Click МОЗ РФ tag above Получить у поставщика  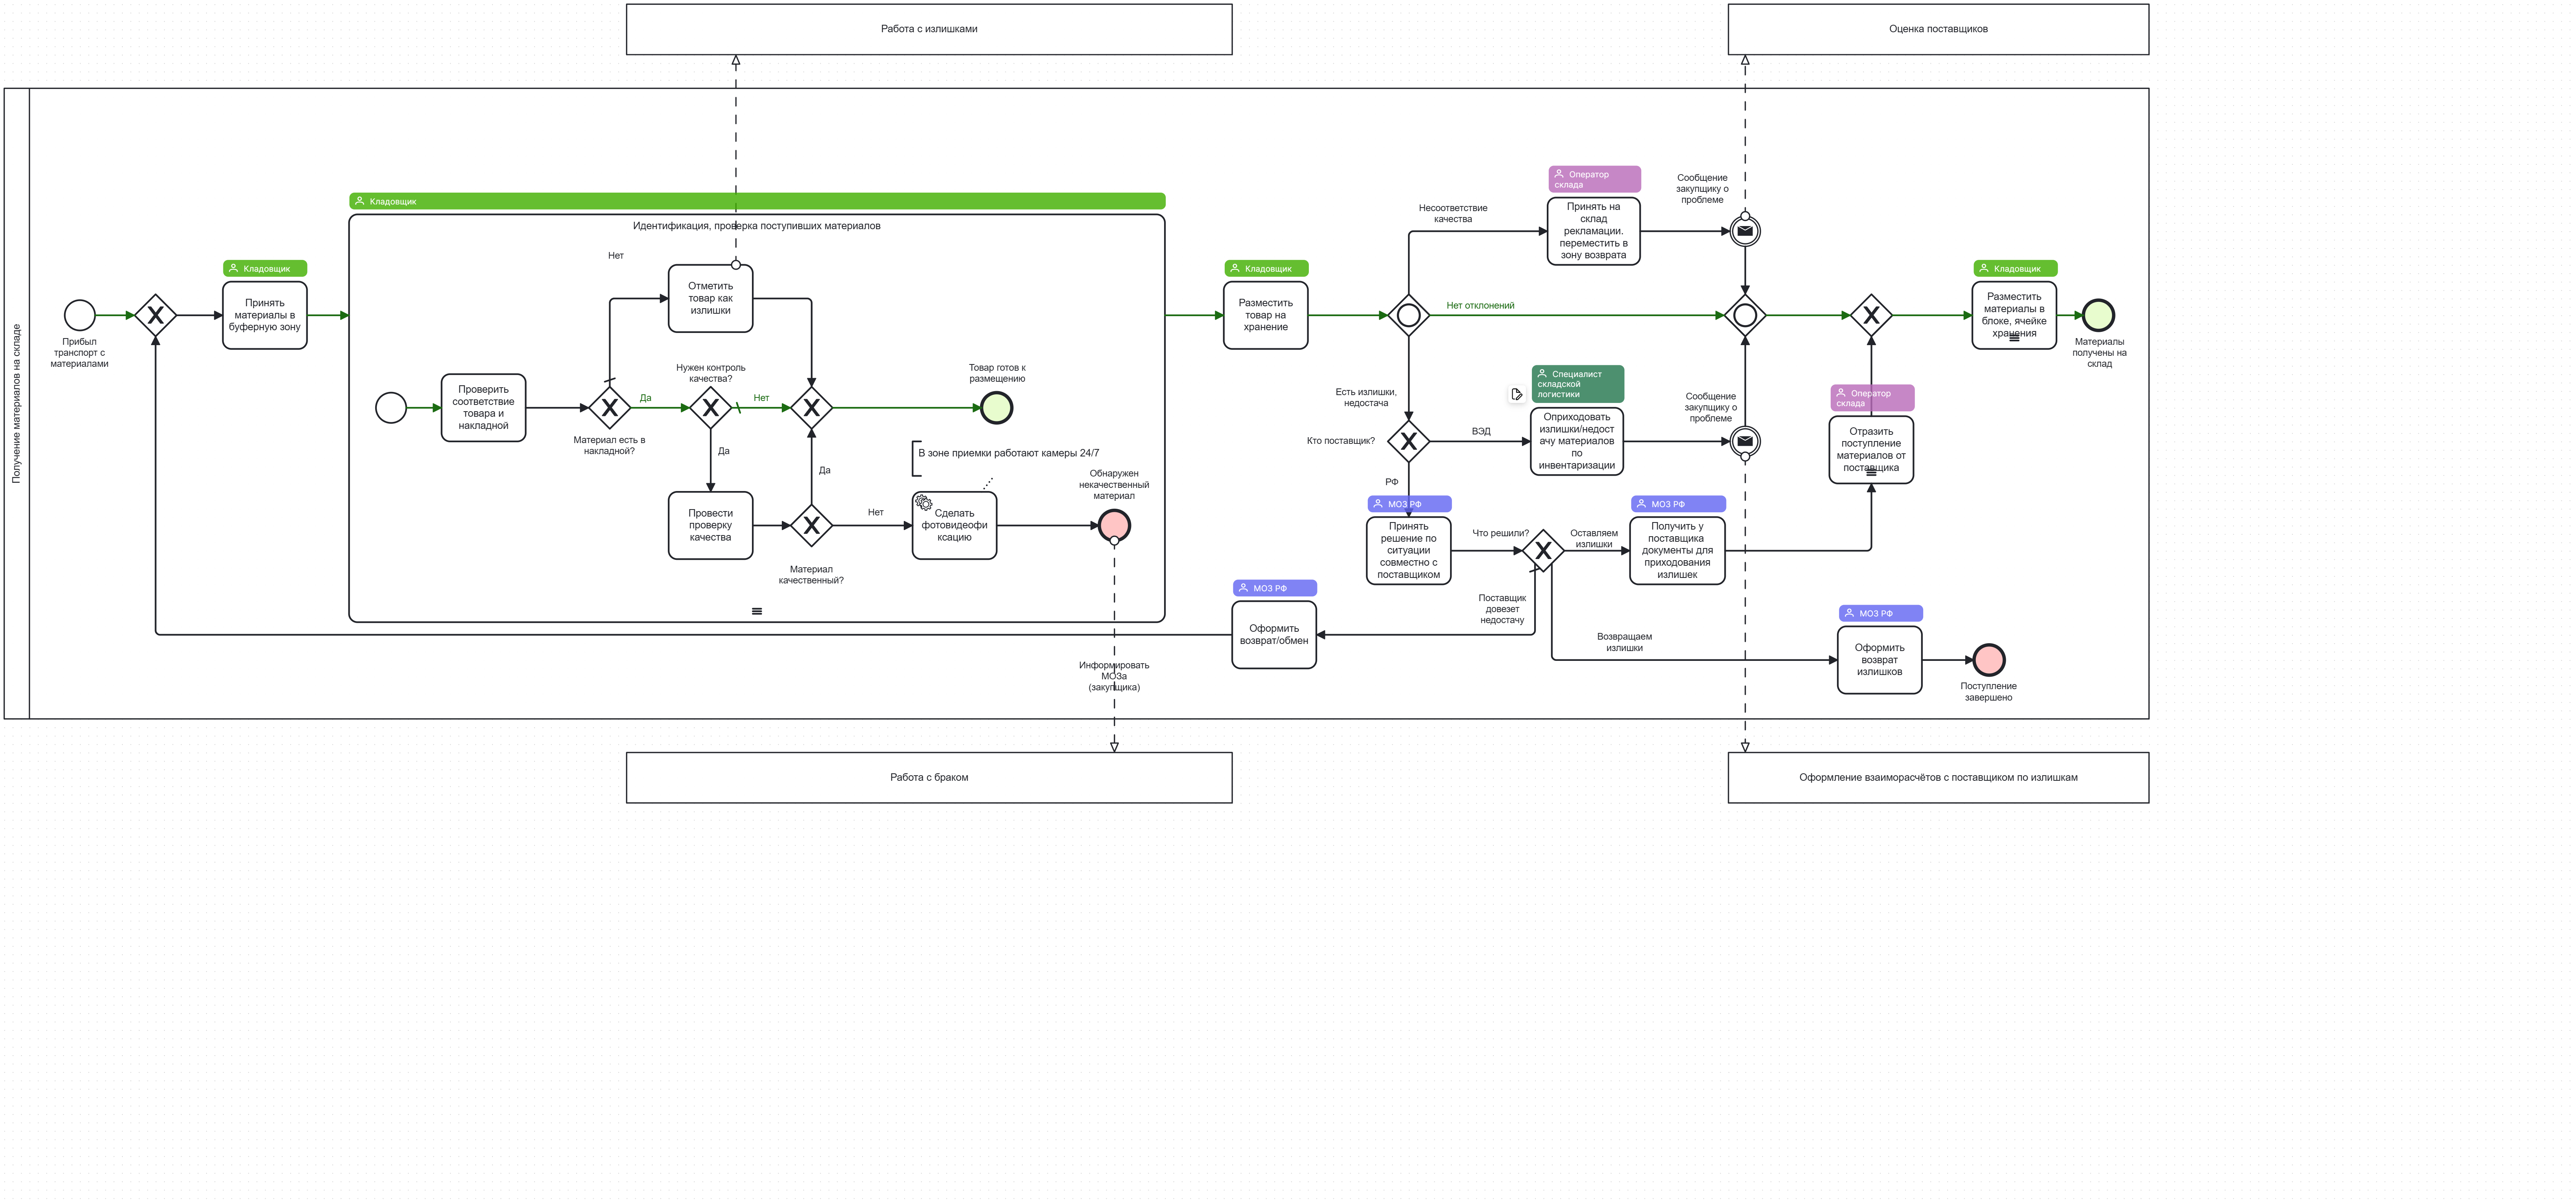pyautogui.click(x=1678, y=504)
